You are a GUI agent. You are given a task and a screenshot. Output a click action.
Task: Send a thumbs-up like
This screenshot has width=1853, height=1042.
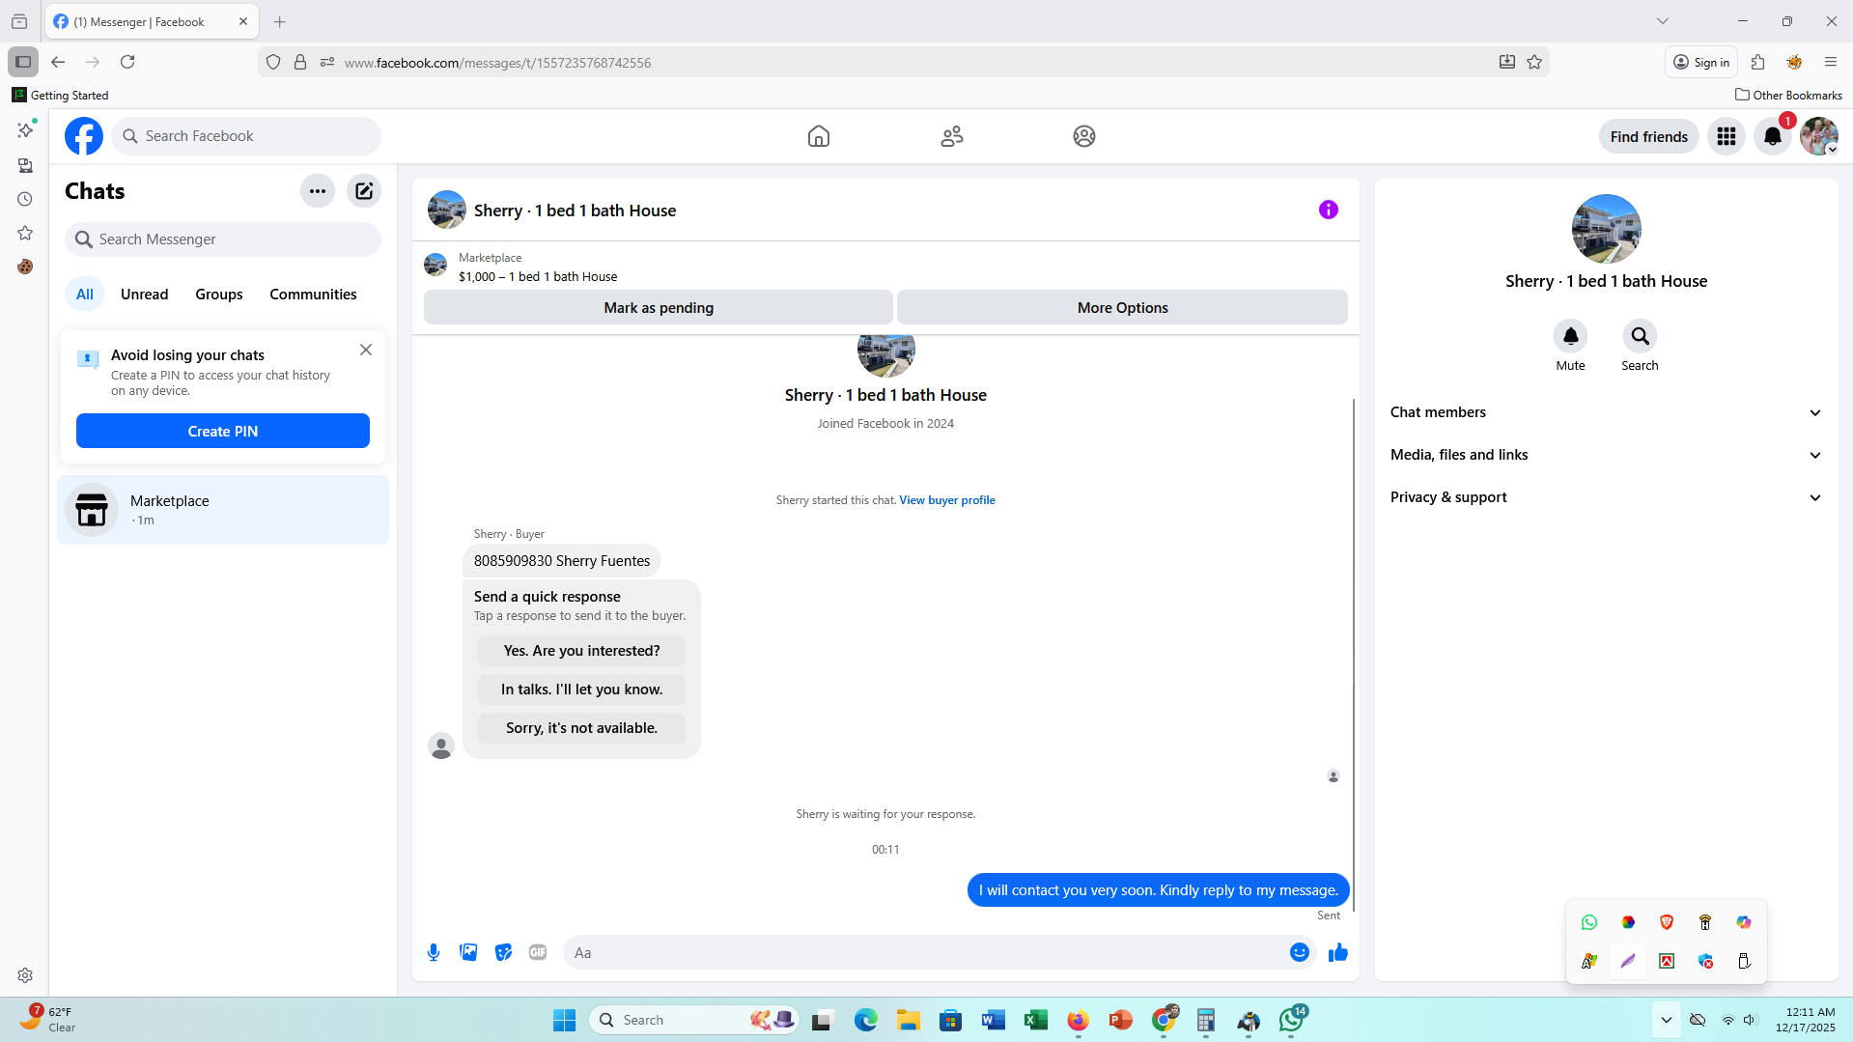(x=1338, y=952)
